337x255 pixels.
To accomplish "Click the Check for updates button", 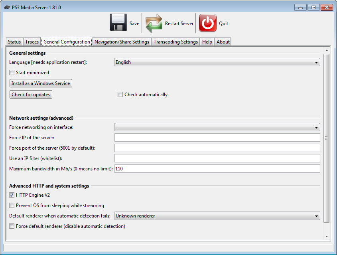I will (31, 95).
